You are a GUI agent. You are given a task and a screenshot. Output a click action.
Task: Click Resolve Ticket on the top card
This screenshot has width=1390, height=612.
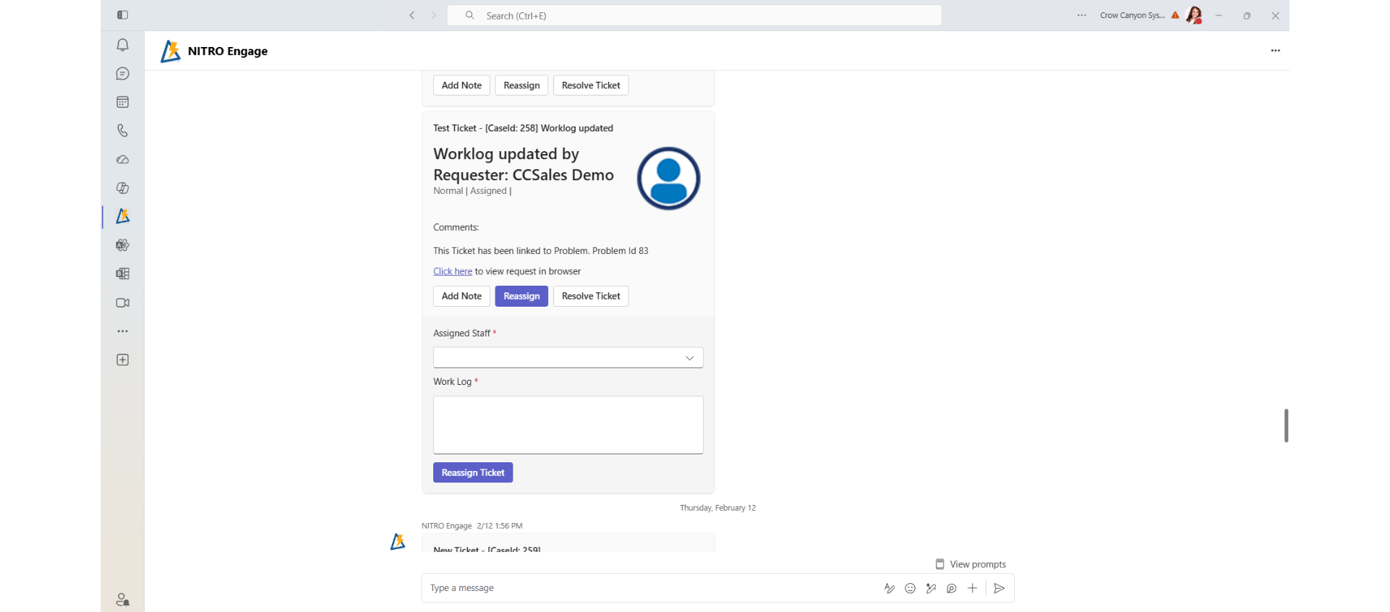[x=591, y=85]
